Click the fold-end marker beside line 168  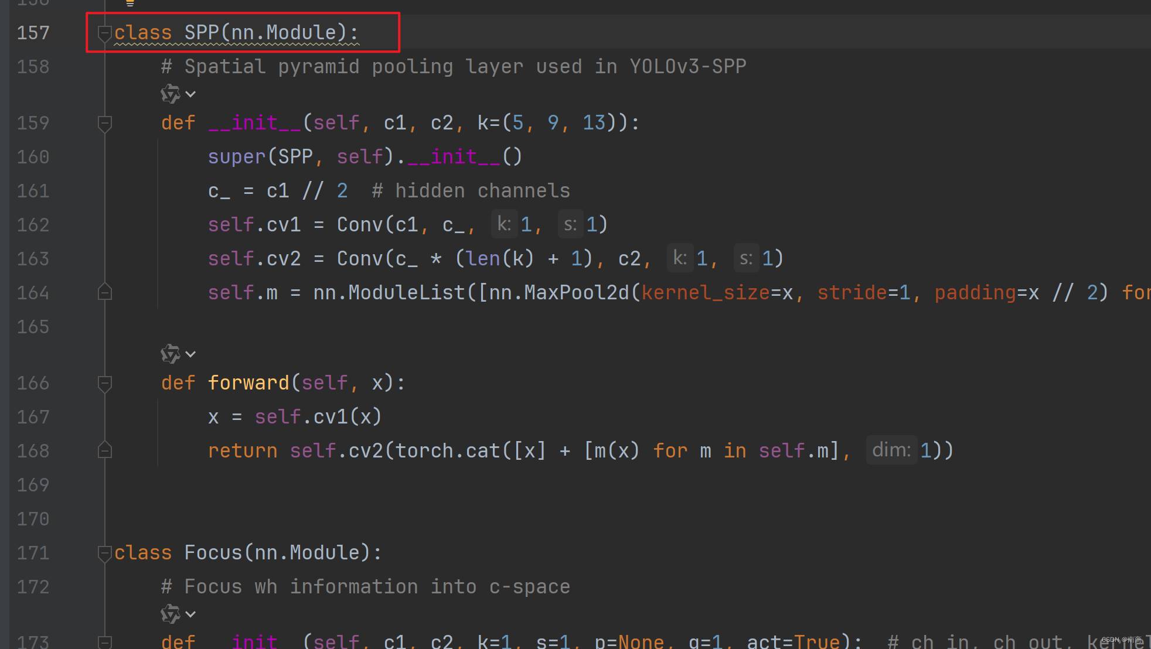pos(105,450)
